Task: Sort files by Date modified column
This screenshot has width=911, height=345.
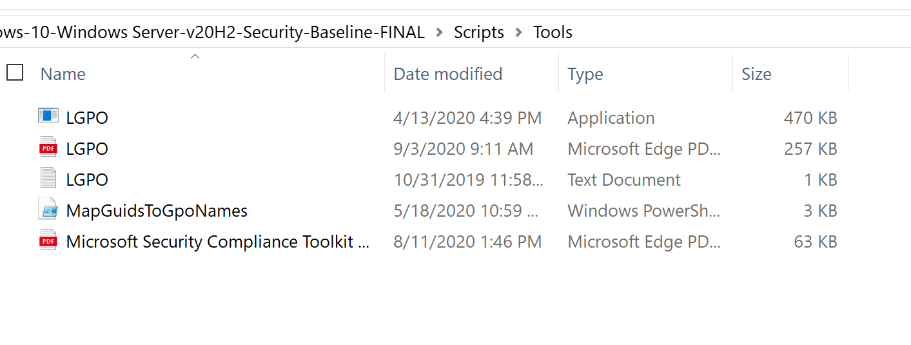Action: pos(448,74)
